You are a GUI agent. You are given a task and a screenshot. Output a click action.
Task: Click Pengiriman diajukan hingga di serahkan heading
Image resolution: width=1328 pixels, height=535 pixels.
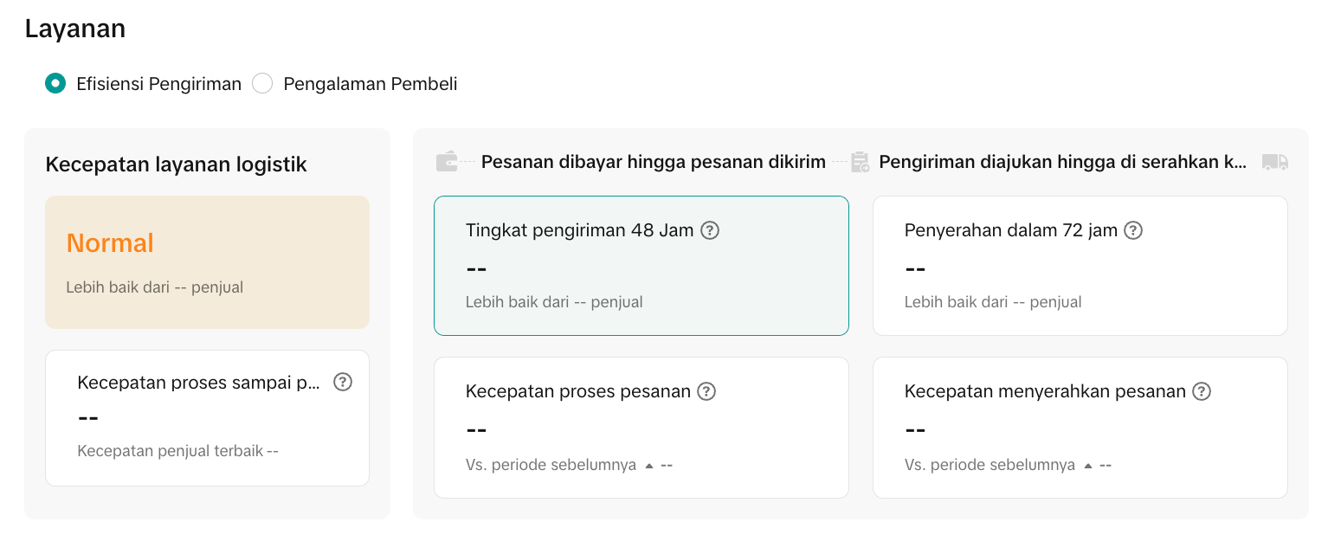pyautogui.click(x=1062, y=162)
